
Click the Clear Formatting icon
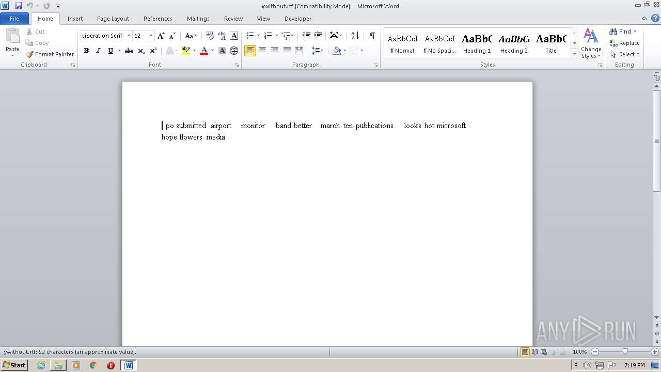click(x=210, y=36)
